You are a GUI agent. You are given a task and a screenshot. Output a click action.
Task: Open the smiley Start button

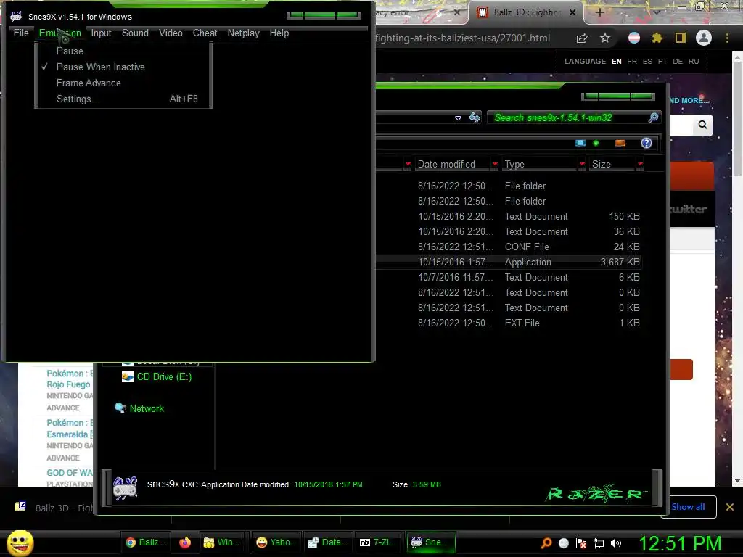[x=20, y=542]
